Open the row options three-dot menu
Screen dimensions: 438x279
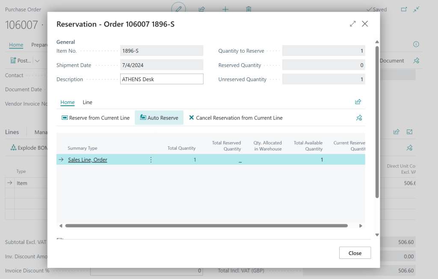(151, 160)
